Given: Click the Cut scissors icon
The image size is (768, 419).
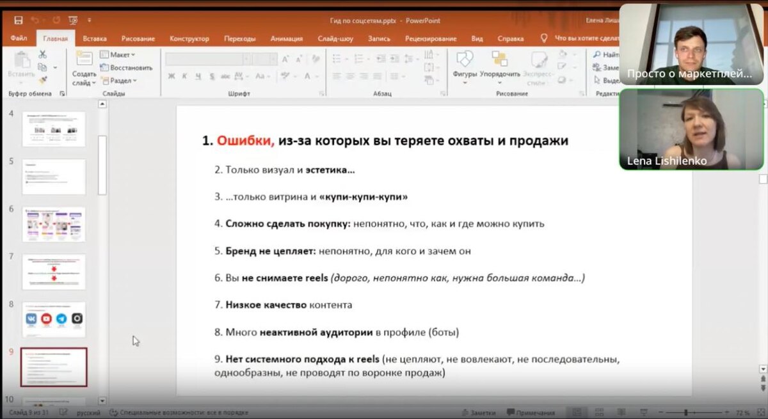Looking at the screenshot, I should (42, 54).
